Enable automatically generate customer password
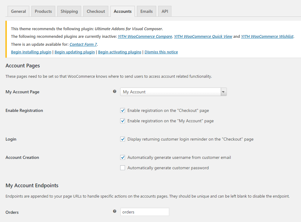Screen dimensions: 301x222 pos(123,168)
